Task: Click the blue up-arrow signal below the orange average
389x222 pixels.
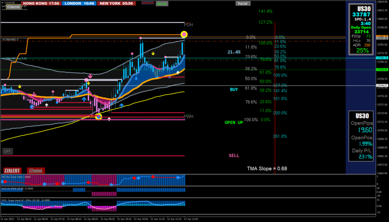Action: [x=84, y=99]
